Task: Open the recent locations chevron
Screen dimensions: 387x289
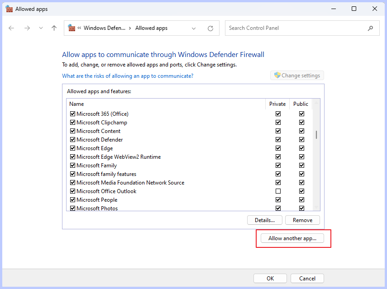Action: [41, 28]
